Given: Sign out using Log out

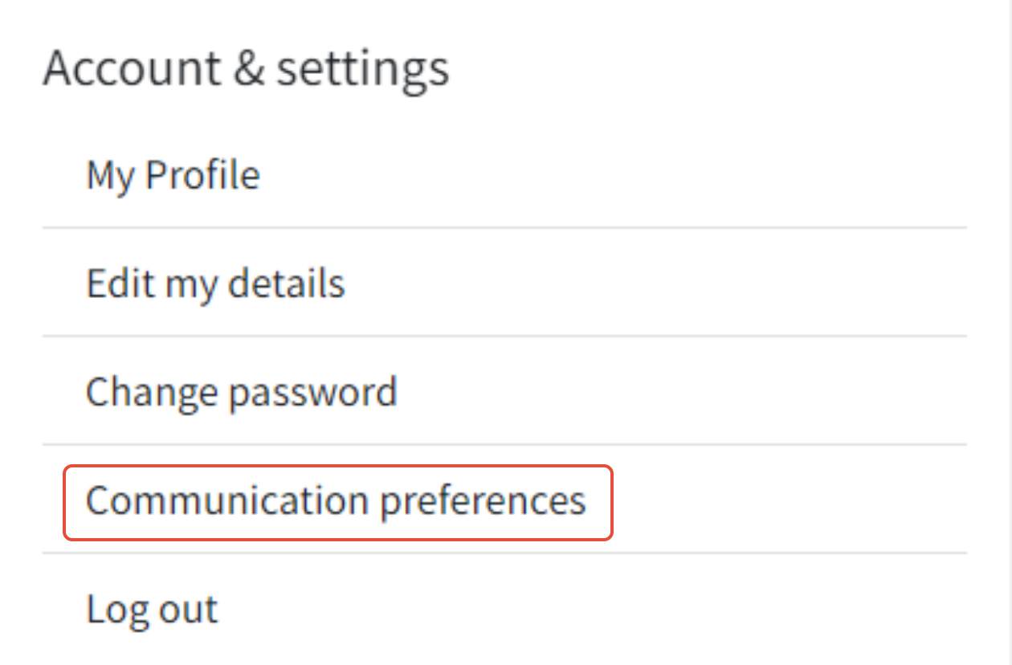Looking at the screenshot, I should click(152, 610).
